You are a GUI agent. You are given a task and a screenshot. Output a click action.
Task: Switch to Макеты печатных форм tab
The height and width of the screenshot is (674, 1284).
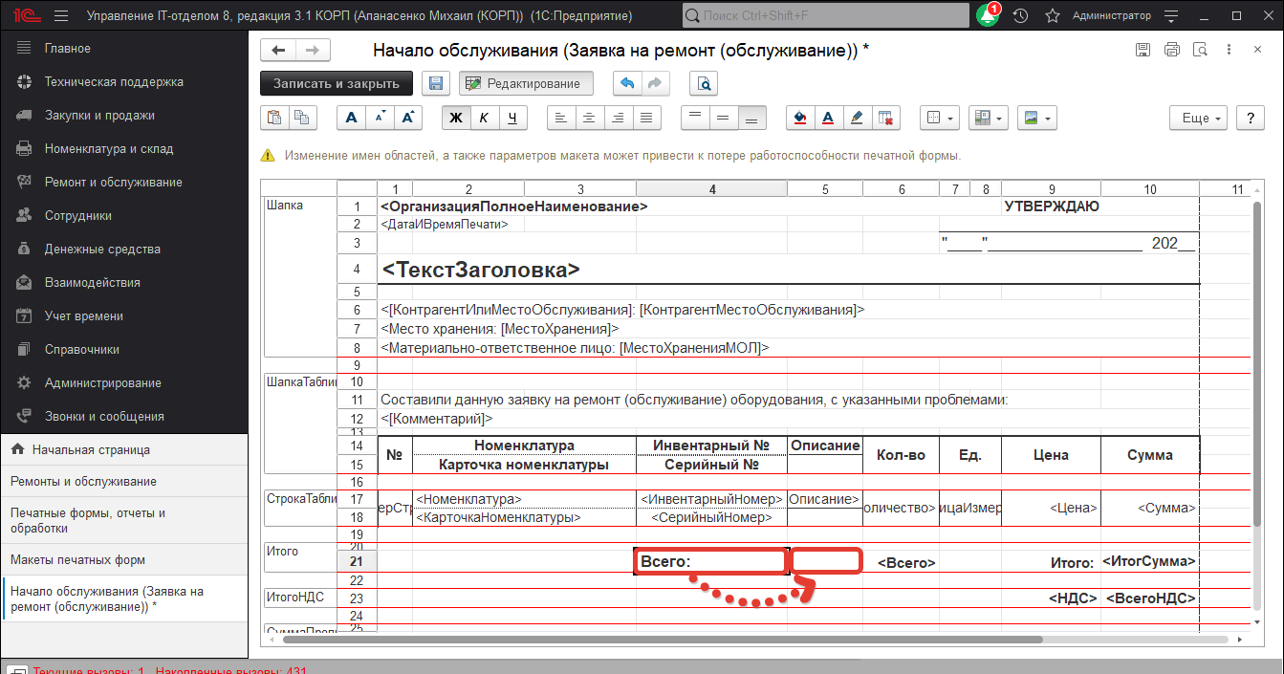77,559
